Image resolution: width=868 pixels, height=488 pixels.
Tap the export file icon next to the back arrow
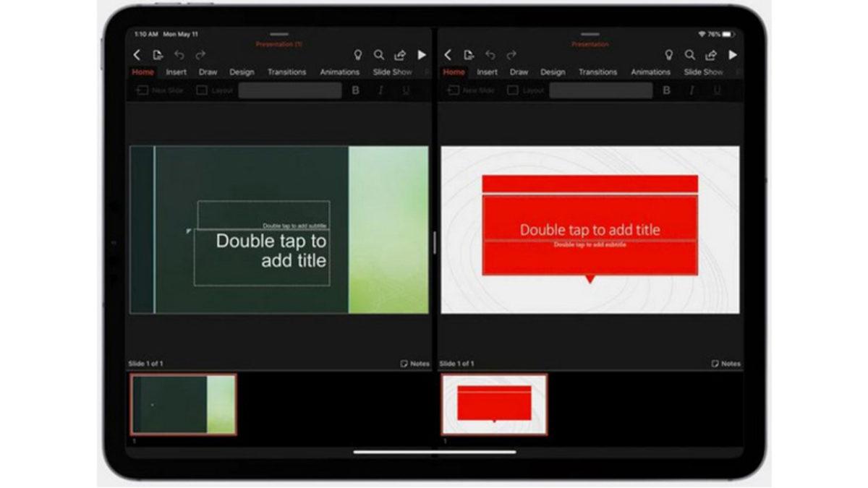[157, 54]
